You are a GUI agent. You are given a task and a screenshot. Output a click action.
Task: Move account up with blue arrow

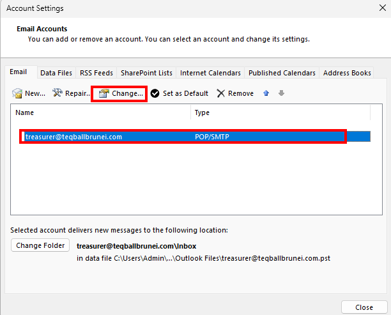[x=266, y=93]
